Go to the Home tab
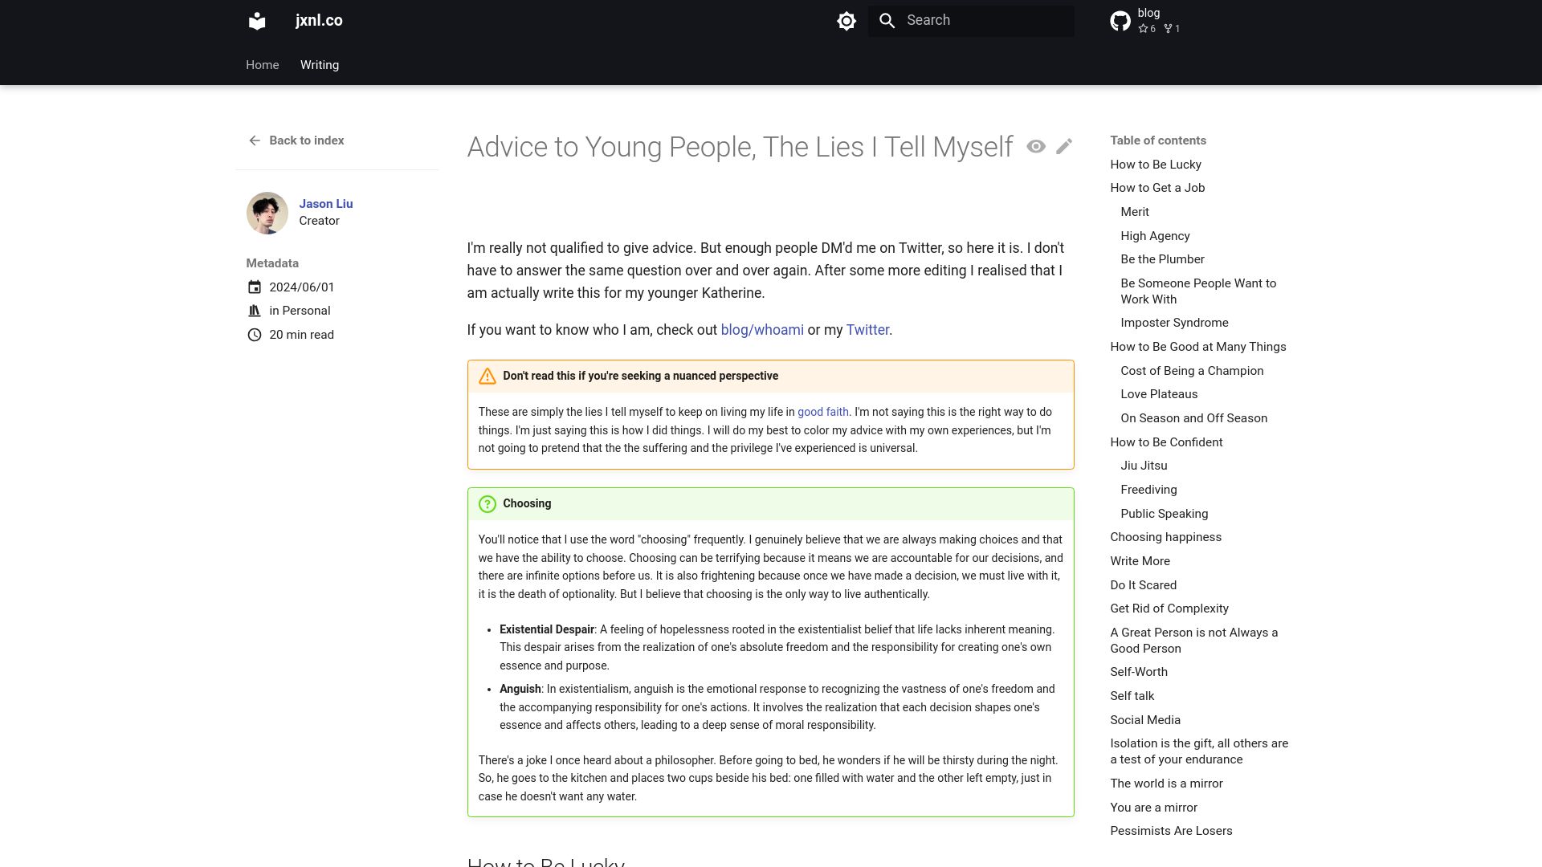 tap(263, 65)
